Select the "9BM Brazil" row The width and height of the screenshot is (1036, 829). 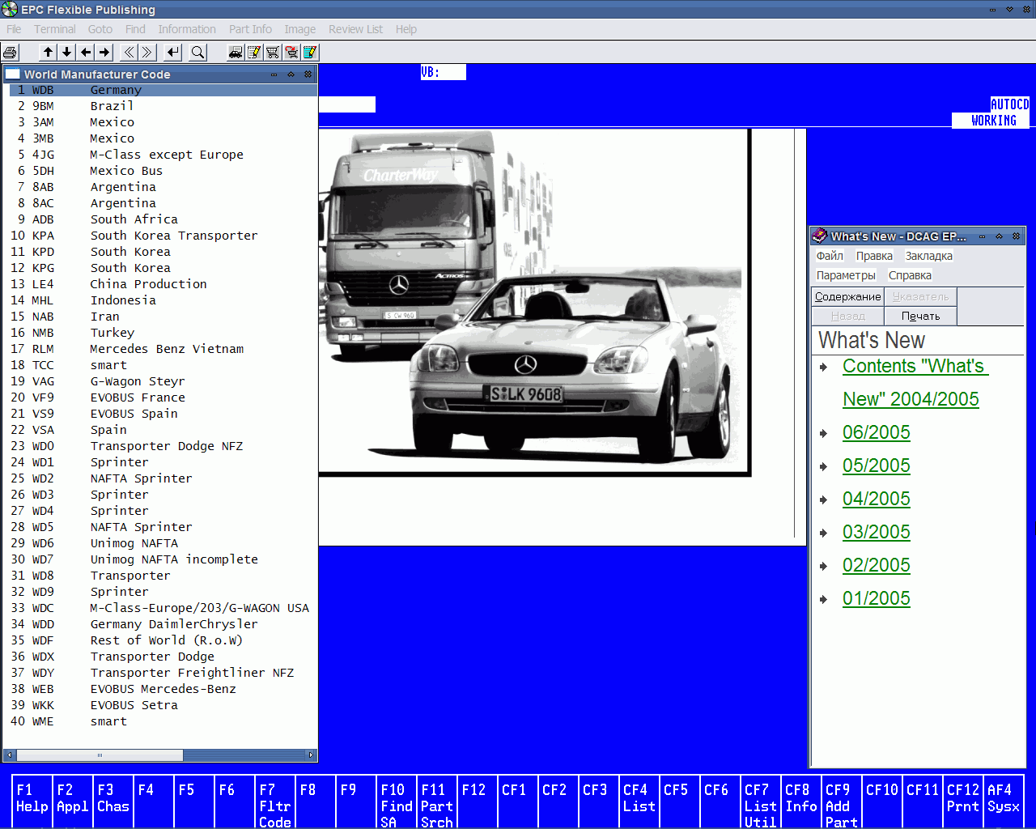point(163,106)
